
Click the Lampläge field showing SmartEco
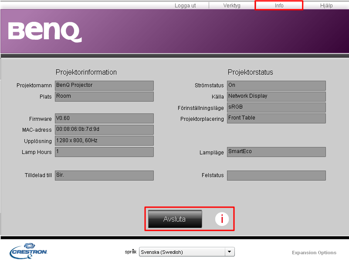(x=276, y=152)
